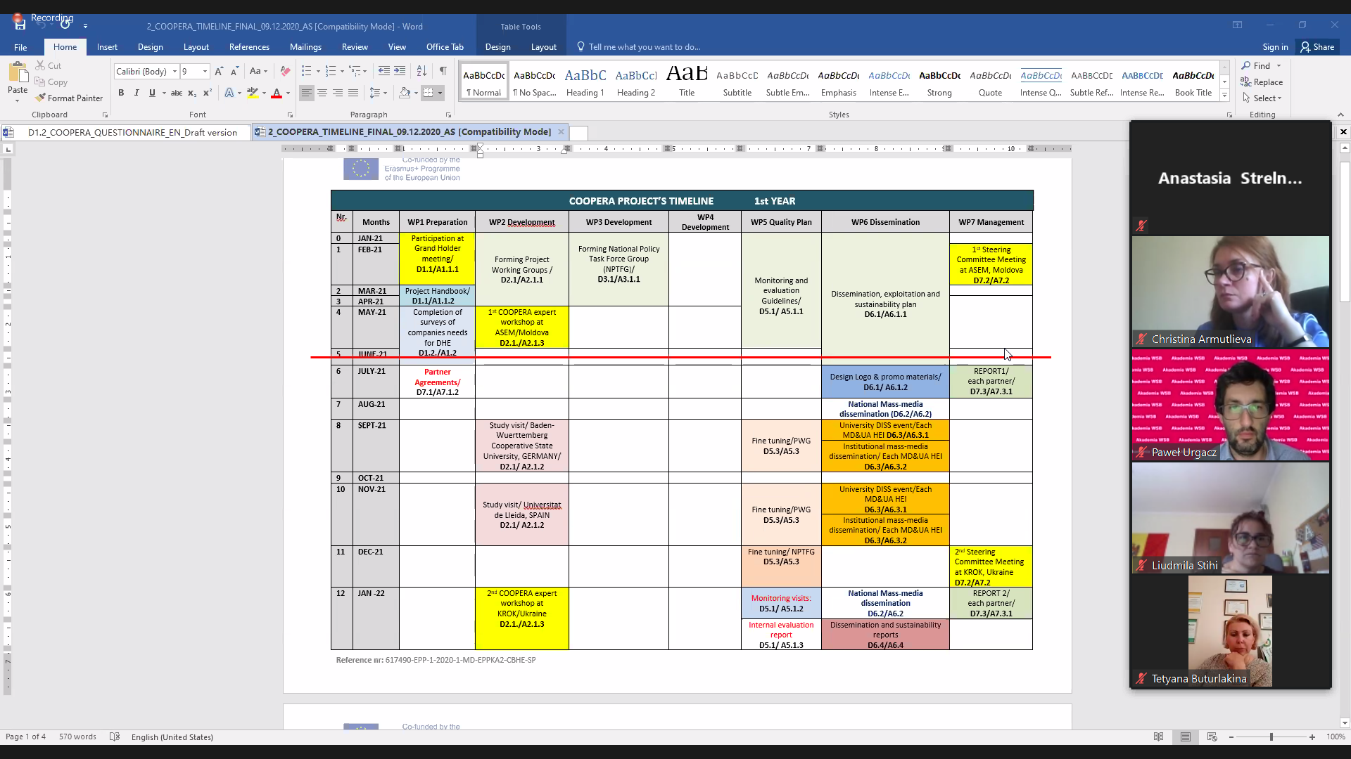Click the Justify alignment icon
The height and width of the screenshot is (759, 1351).
pyautogui.click(x=353, y=93)
